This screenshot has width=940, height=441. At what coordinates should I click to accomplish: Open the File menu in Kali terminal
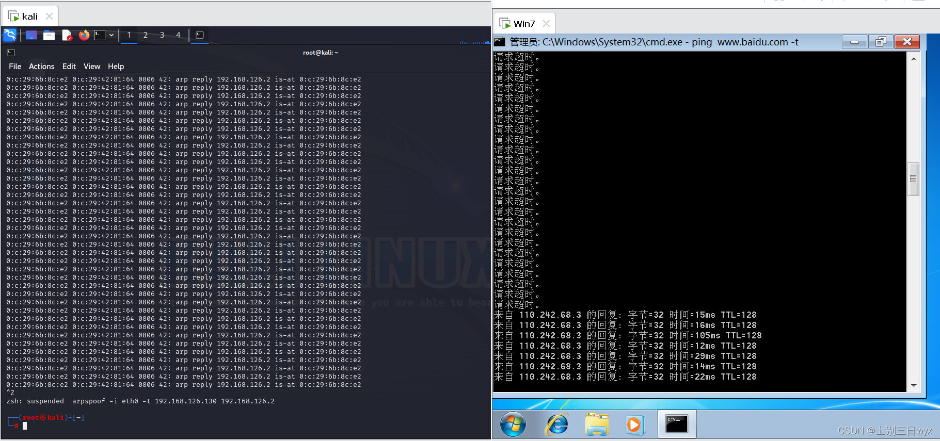click(15, 67)
